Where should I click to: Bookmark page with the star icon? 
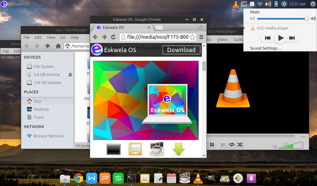coord(193,37)
